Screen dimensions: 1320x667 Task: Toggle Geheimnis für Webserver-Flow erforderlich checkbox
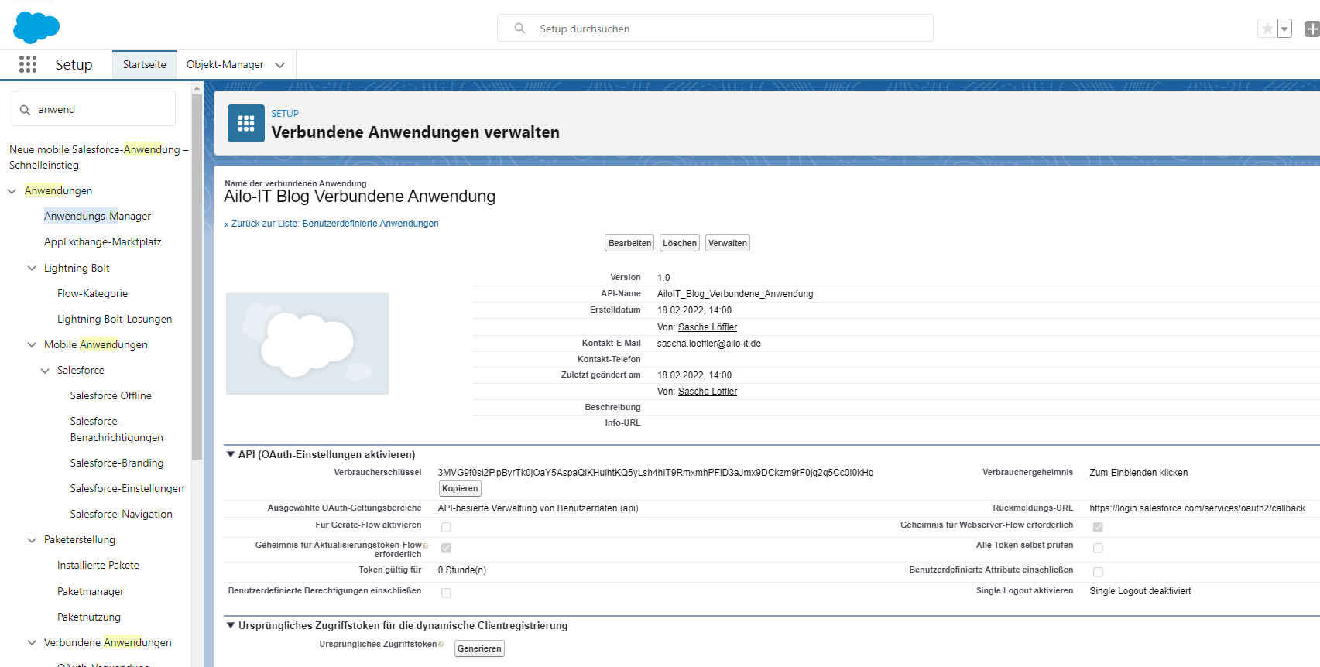(x=1098, y=527)
